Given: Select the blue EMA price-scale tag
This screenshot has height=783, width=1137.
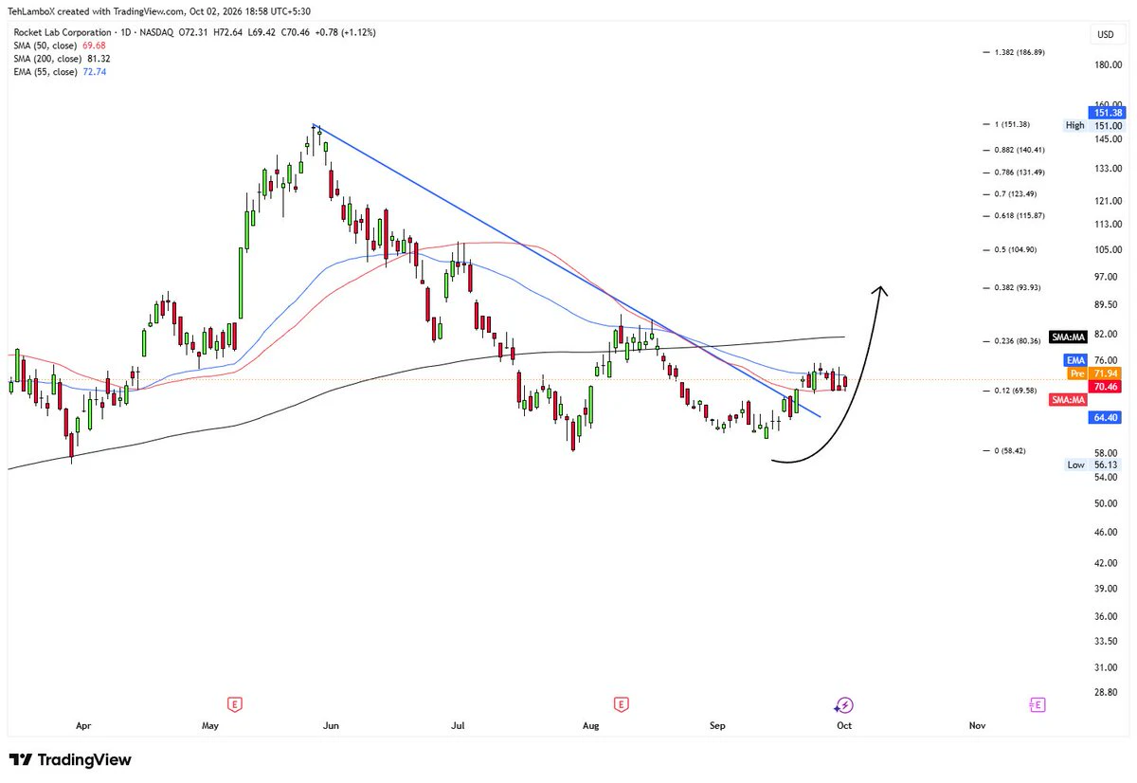Looking at the screenshot, I should click(x=1076, y=360).
